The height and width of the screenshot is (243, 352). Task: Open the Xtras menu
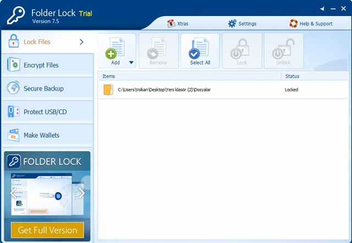178,24
